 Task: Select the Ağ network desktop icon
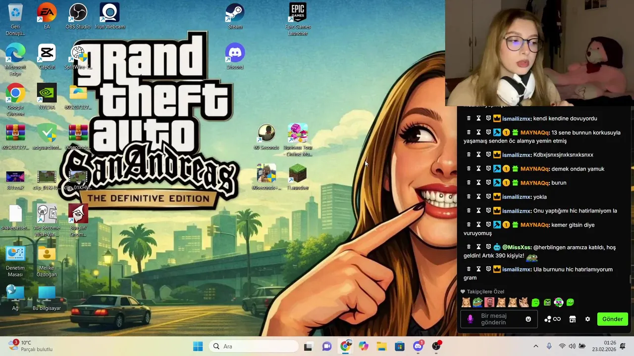(x=15, y=298)
